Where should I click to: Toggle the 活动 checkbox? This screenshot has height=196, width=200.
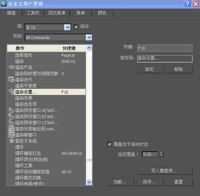coord(76,27)
